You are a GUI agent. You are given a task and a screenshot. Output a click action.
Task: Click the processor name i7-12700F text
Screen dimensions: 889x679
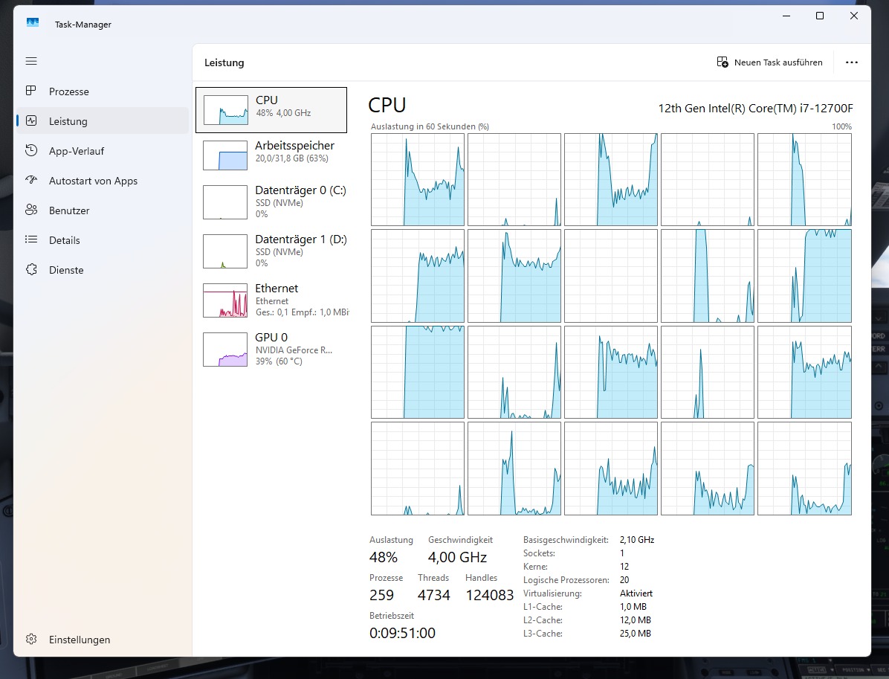(755, 109)
